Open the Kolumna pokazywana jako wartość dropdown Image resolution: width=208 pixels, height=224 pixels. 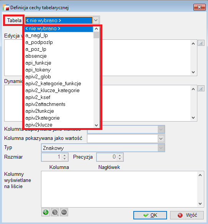(x=161, y=139)
